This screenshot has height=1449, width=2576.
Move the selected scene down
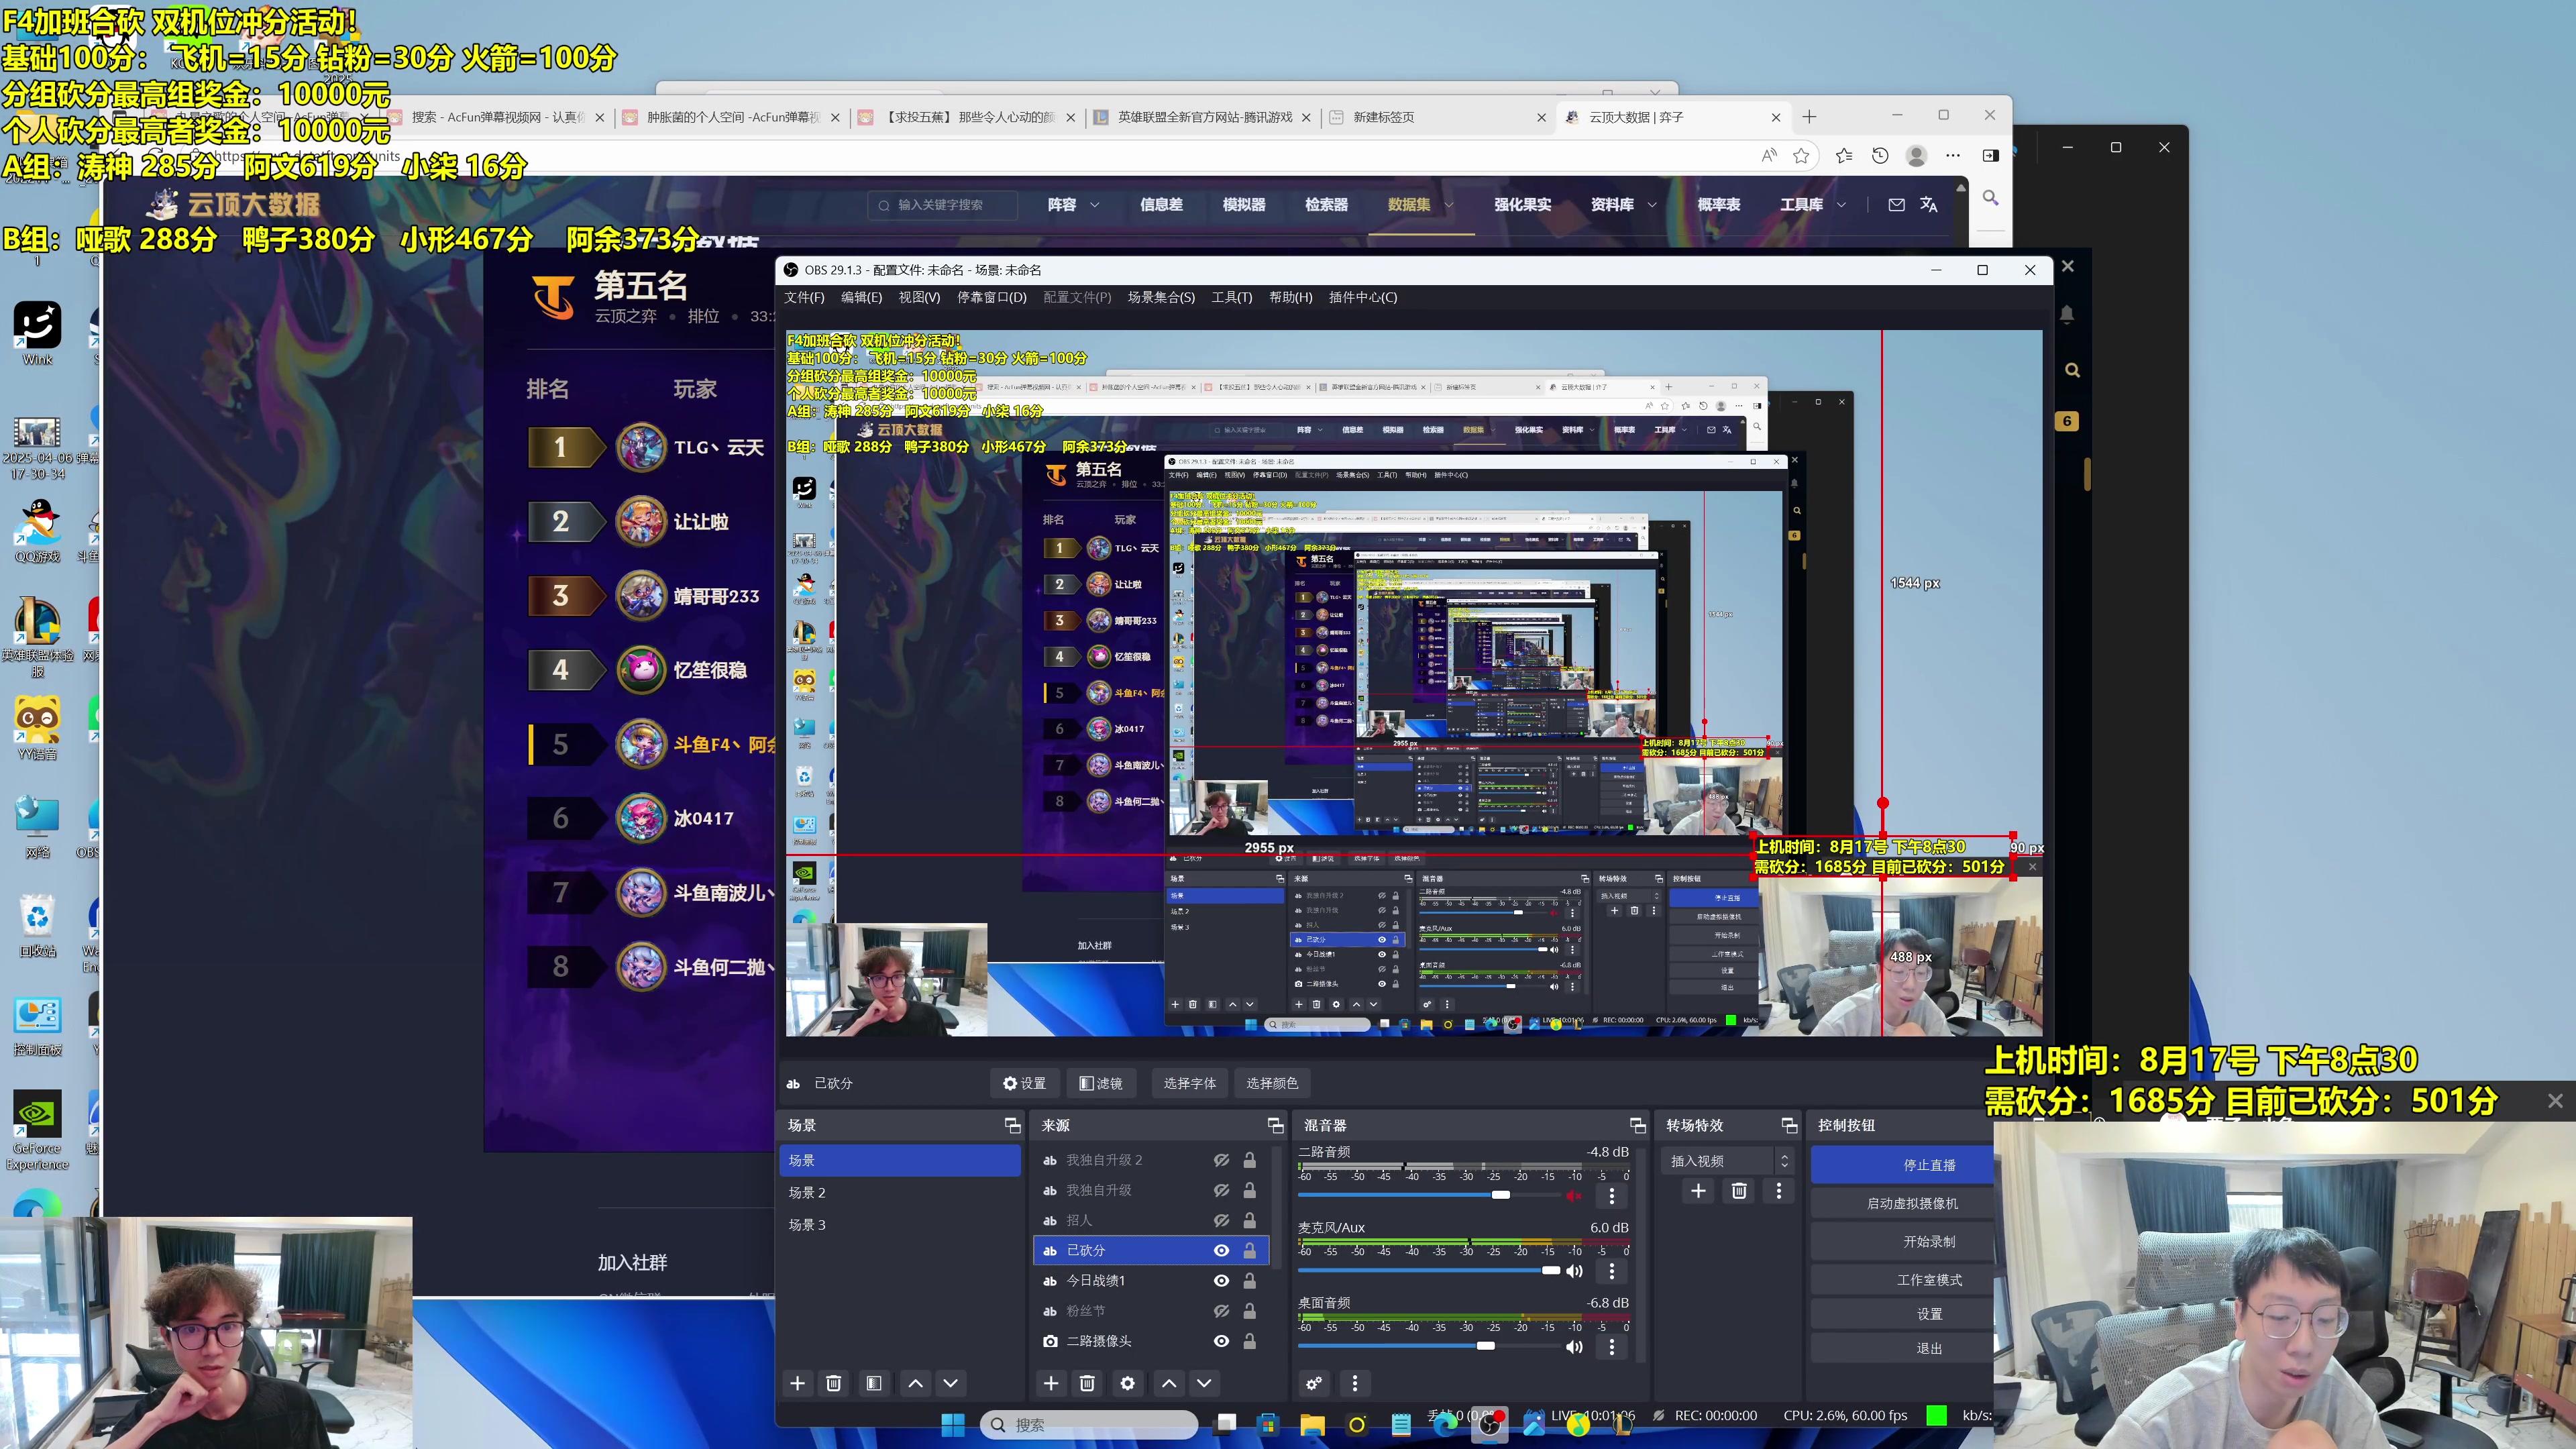point(950,1383)
